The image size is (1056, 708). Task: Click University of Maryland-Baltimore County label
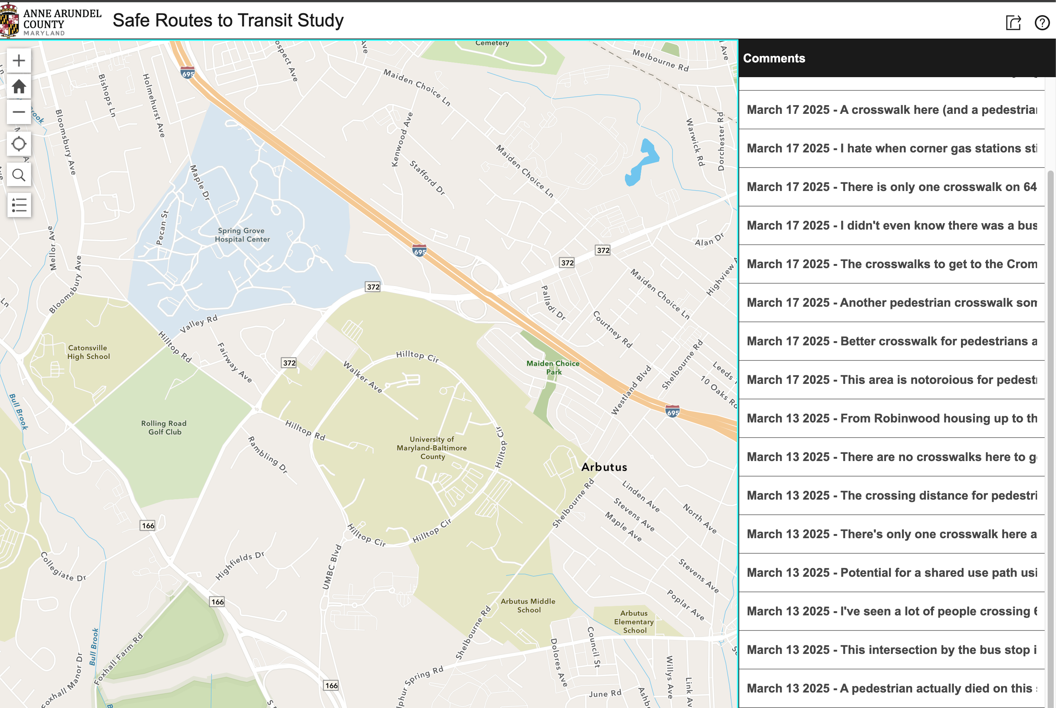coord(431,447)
